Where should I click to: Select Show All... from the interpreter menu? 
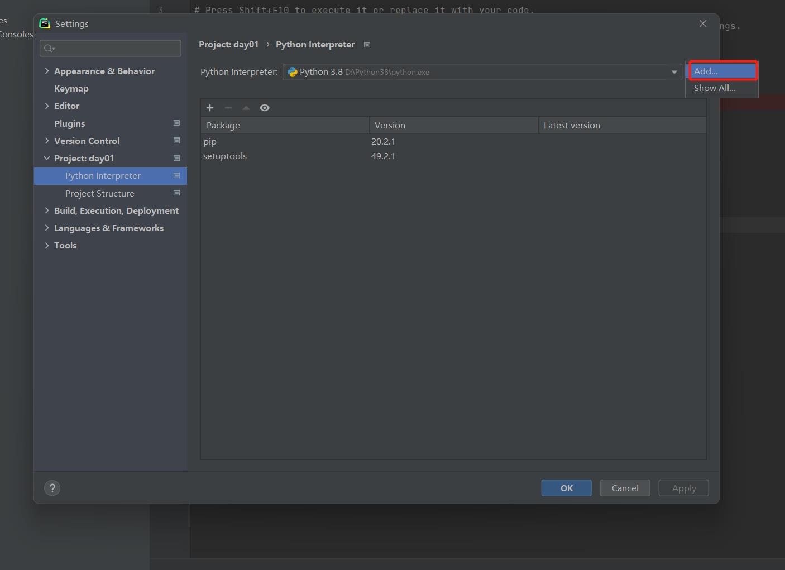(x=722, y=88)
